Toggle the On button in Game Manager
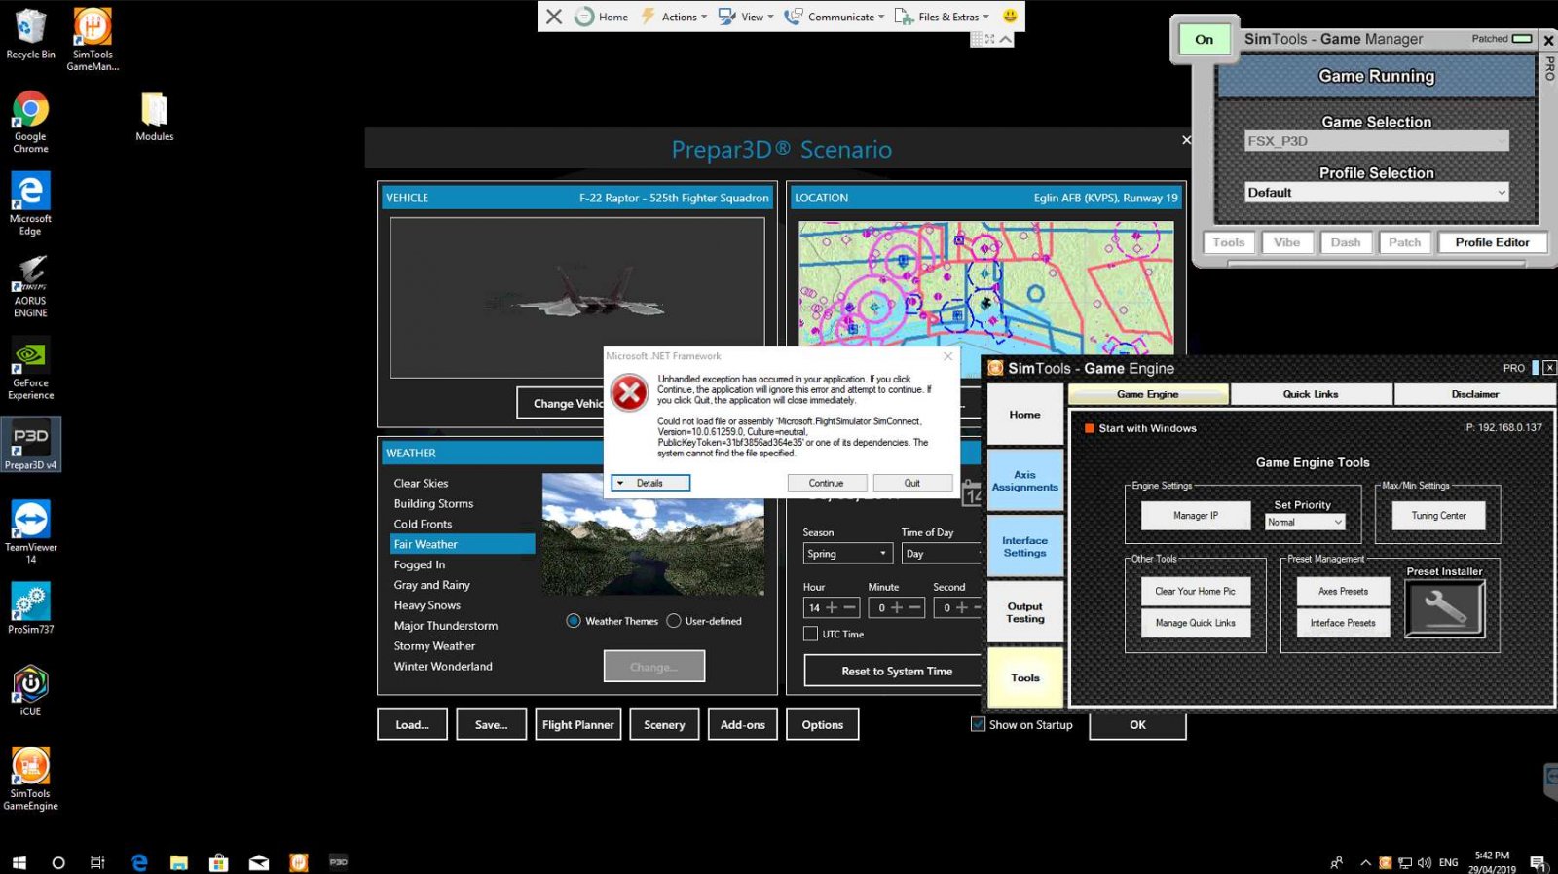 click(x=1205, y=39)
